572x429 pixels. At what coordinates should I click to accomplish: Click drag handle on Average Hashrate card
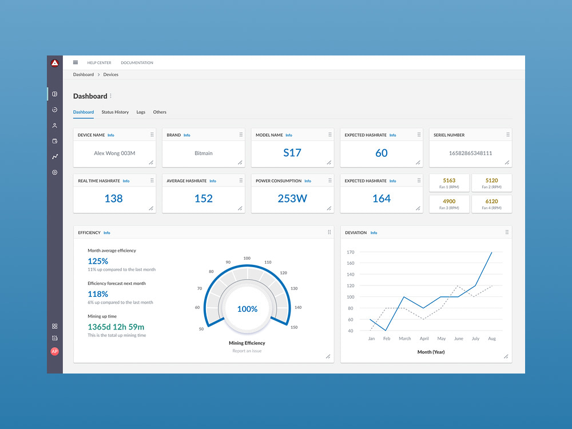241,181
